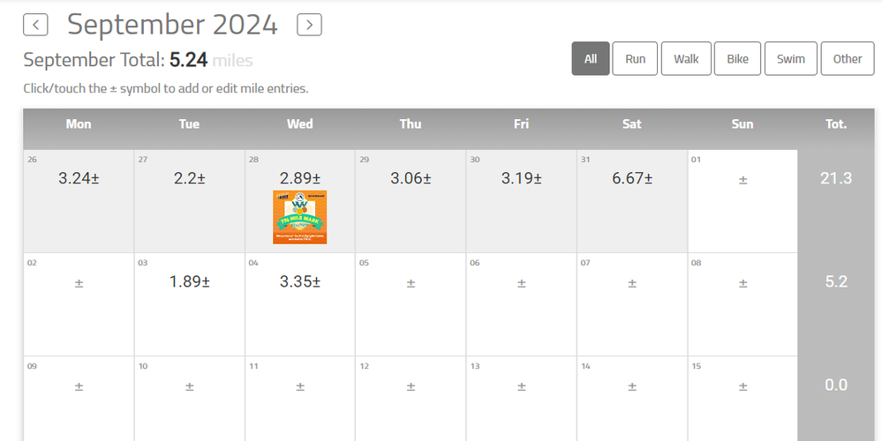
Task: Filter entries by Run
Action: click(635, 59)
